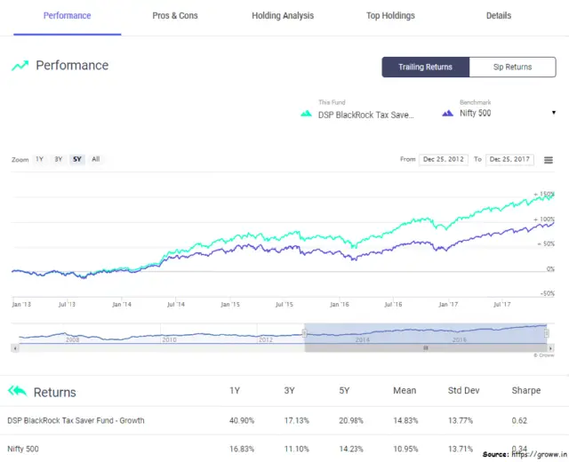Click the Nifty 500 benchmark label
Screen dimensions: 569x462
[x=475, y=113]
